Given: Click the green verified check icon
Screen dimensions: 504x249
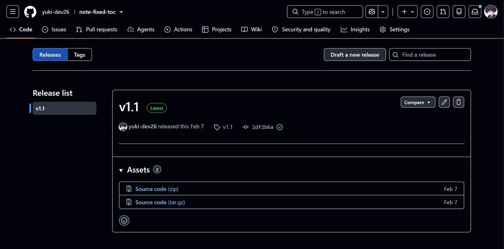Looking at the screenshot, I should [x=280, y=127].
